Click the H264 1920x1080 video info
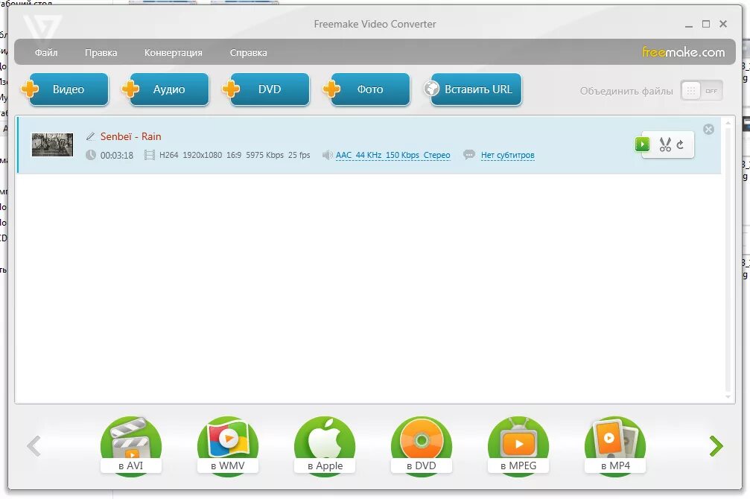750x499 pixels. coord(235,155)
